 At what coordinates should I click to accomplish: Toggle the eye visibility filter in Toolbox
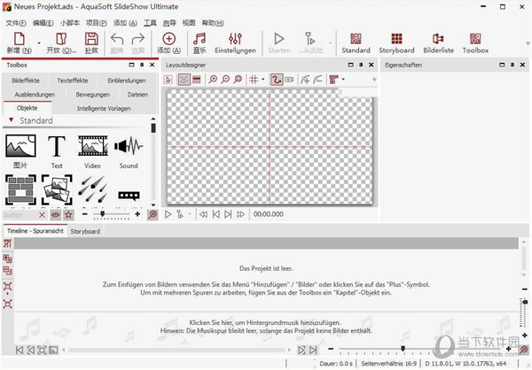[x=56, y=214]
